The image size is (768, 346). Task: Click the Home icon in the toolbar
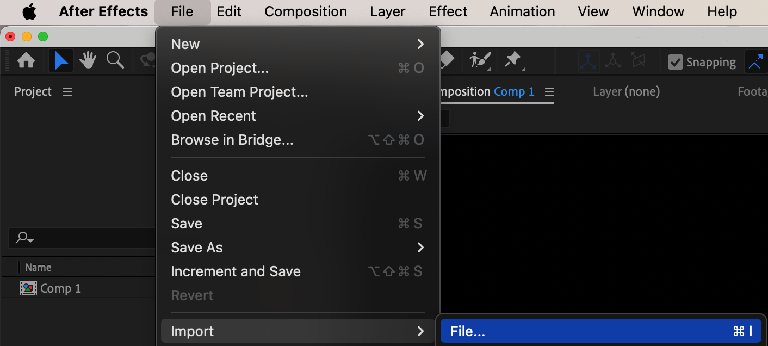click(x=26, y=61)
